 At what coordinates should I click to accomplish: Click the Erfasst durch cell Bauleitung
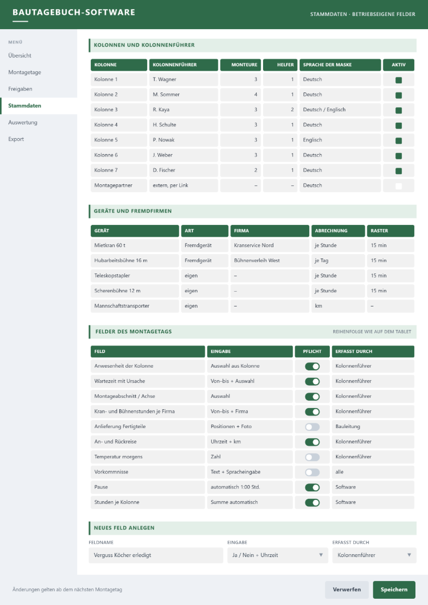[373, 427]
